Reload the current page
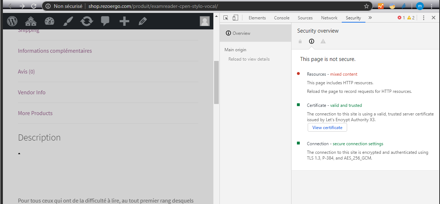Image resolution: width=440 pixels, height=204 pixels. click(34, 6)
